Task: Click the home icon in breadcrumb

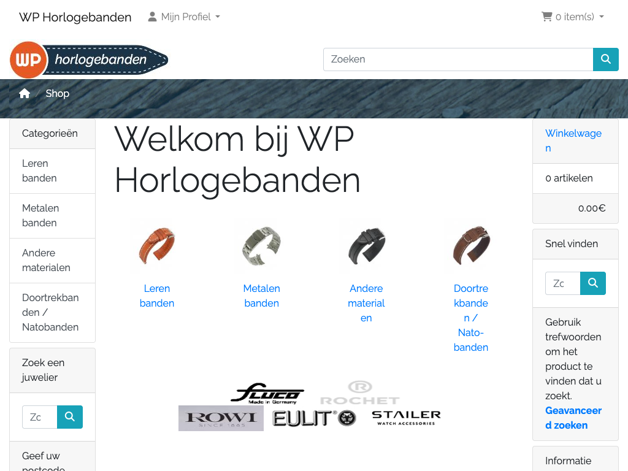Action: tap(25, 93)
